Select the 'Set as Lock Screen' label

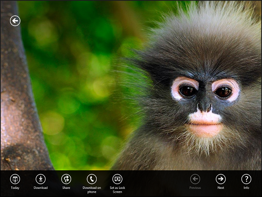(117, 190)
